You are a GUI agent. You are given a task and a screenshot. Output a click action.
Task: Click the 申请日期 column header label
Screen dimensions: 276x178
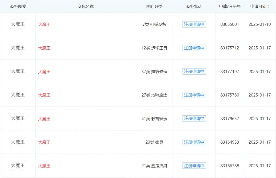point(258,6)
